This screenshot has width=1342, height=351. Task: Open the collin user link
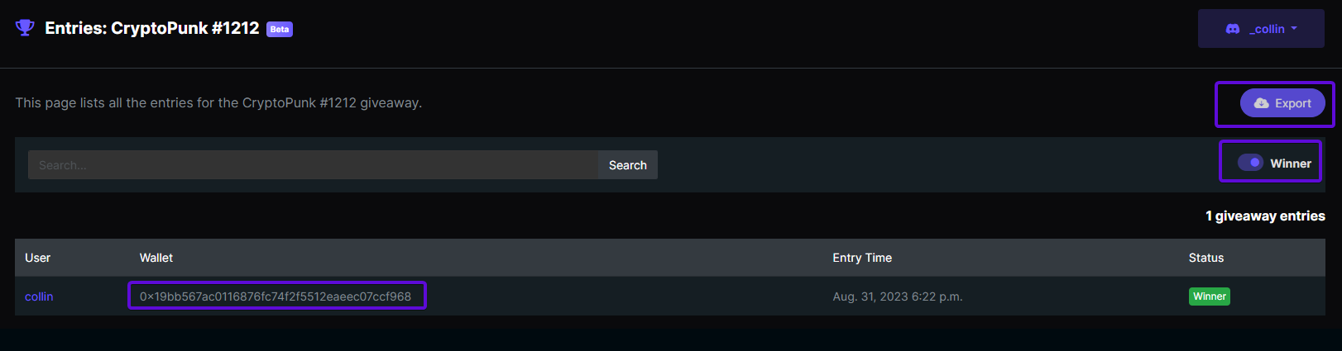39,296
